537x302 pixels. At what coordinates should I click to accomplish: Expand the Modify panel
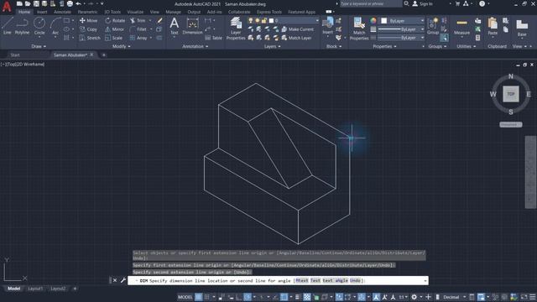click(121, 46)
